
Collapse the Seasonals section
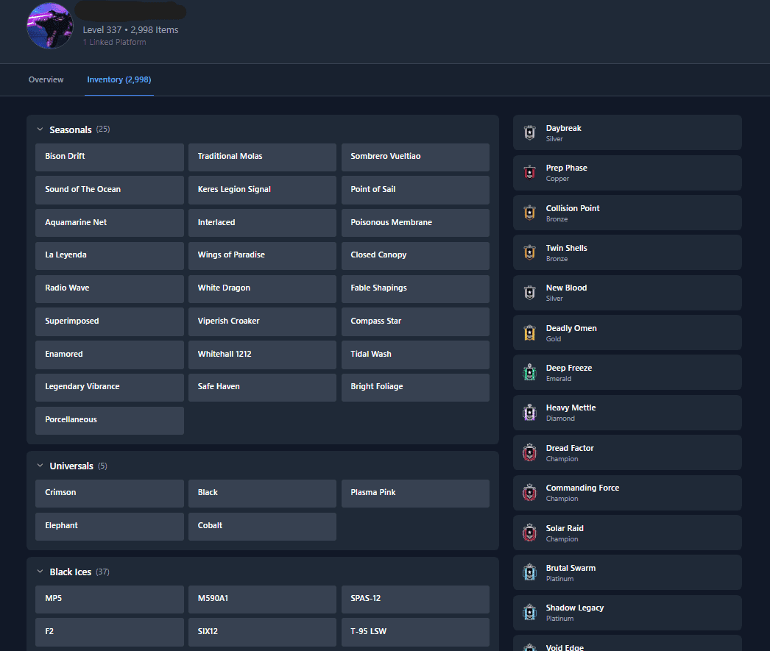point(40,129)
